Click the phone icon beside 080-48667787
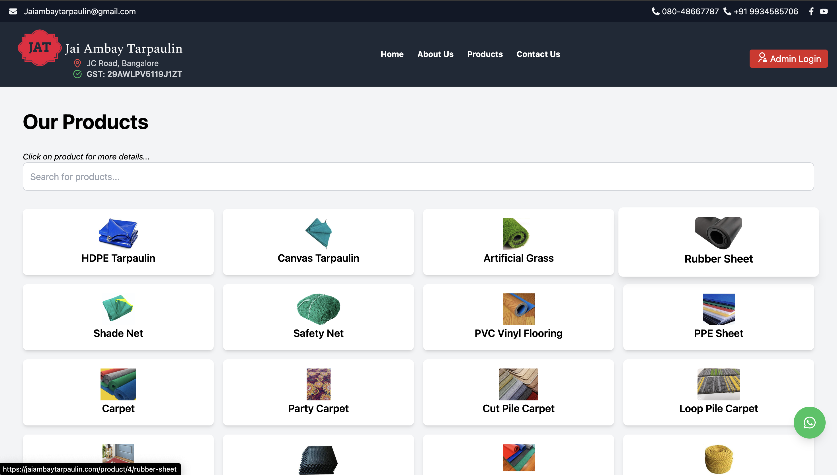 655,11
